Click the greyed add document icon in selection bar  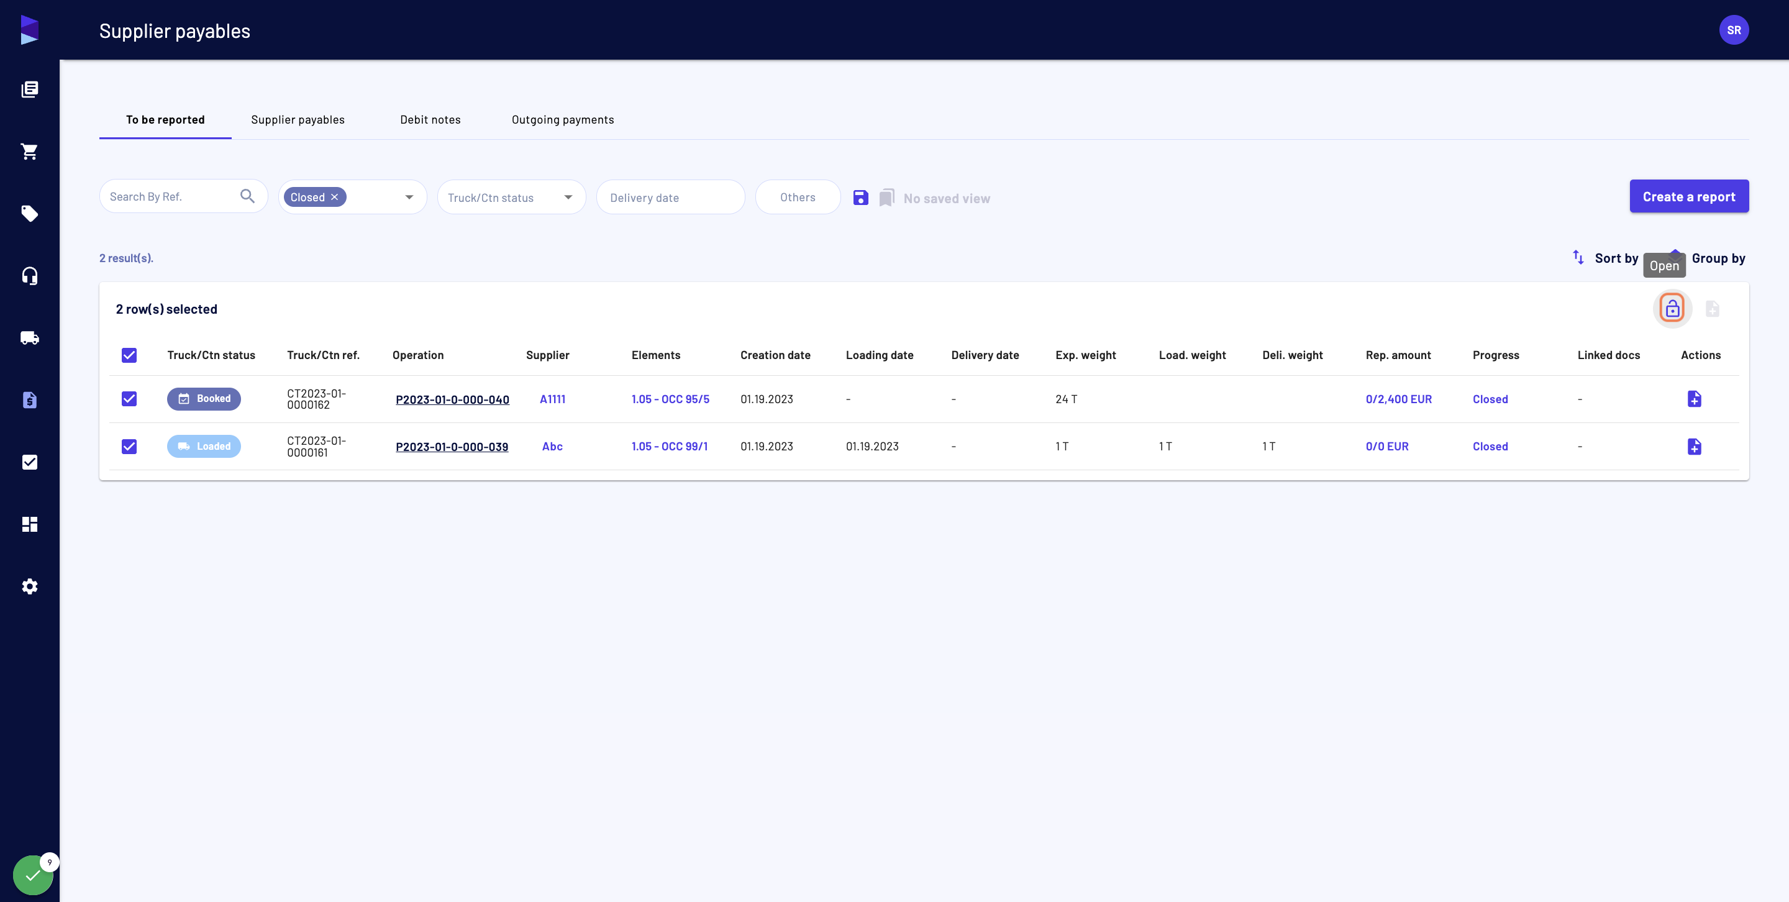[1713, 309]
